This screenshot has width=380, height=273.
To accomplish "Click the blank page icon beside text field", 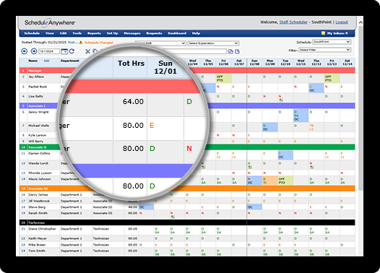I will (237, 51).
